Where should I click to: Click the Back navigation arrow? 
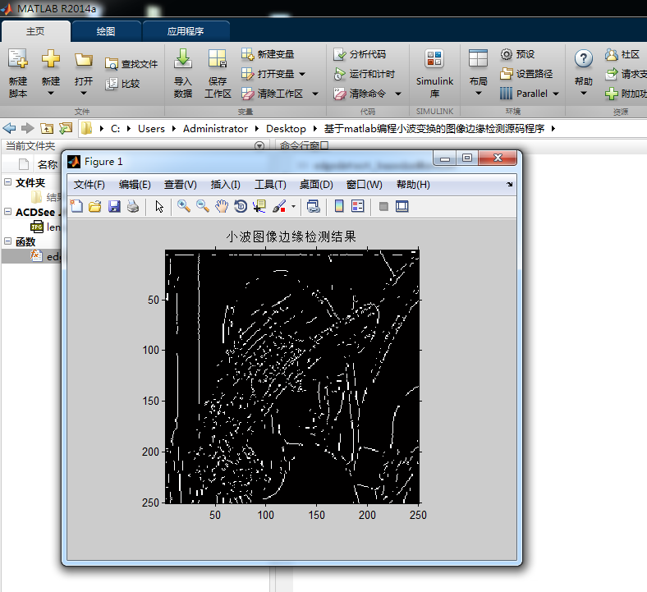click(9, 128)
